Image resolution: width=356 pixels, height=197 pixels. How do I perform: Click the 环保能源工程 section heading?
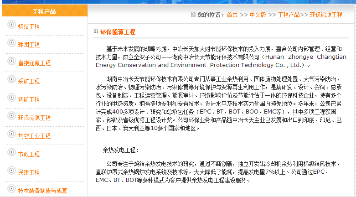coord(118,32)
